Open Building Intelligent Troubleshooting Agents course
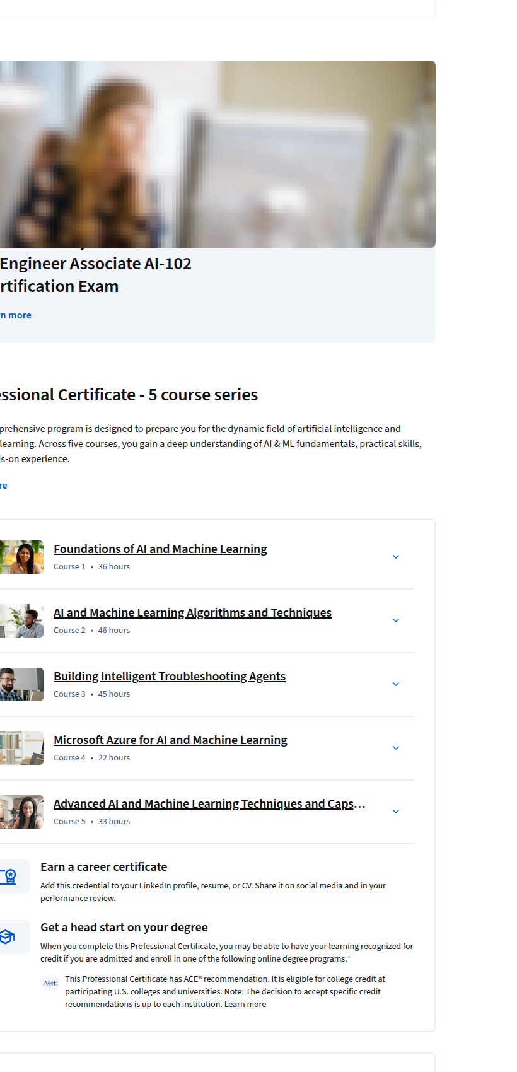The width and height of the screenshot is (517, 1072). [170, 677]
